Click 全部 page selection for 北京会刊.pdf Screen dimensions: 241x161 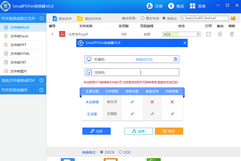coord(147,34)
